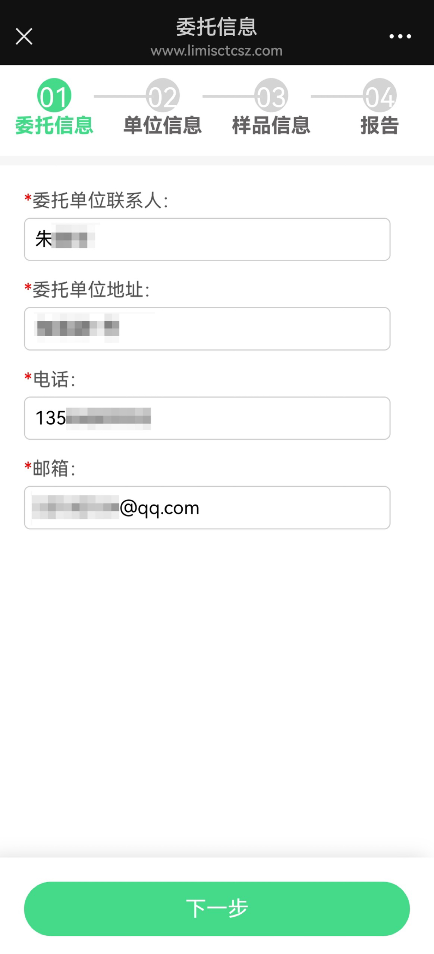
Task: Click the 邮箱 field label
Action: pyautogui.click(x=51, y=468)
